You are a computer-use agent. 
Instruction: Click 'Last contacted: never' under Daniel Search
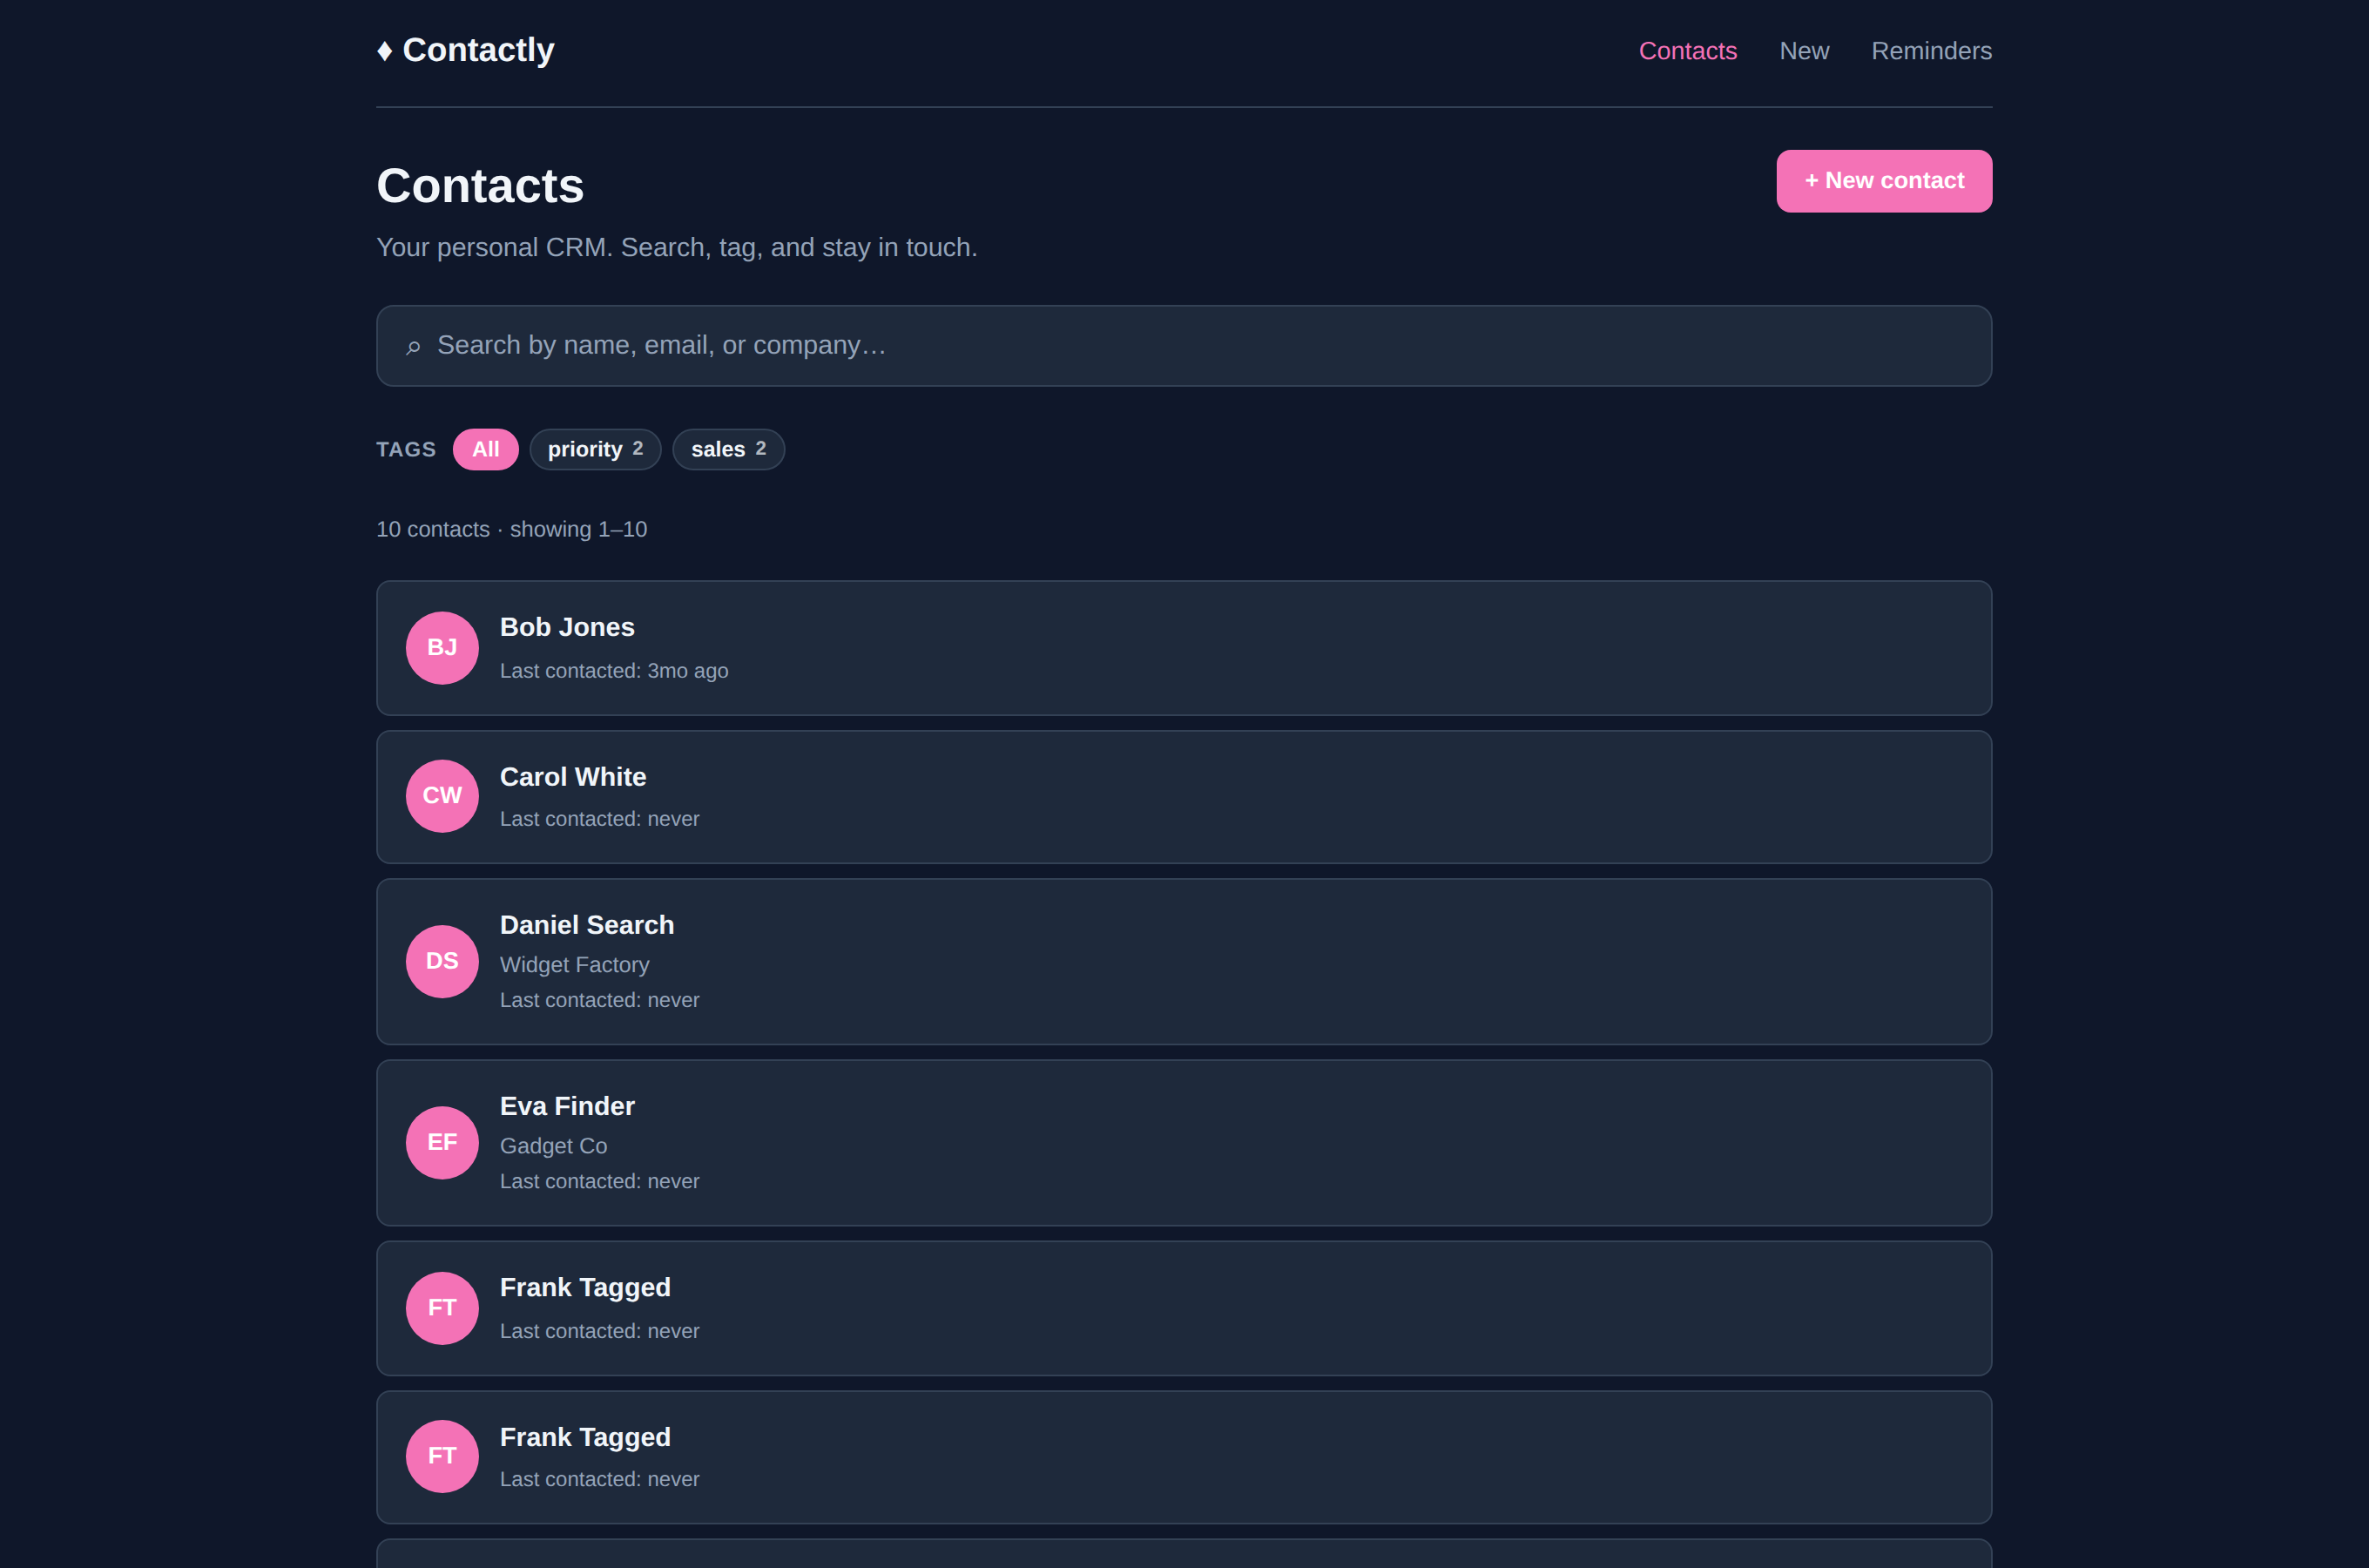(x=598, y=1000)
